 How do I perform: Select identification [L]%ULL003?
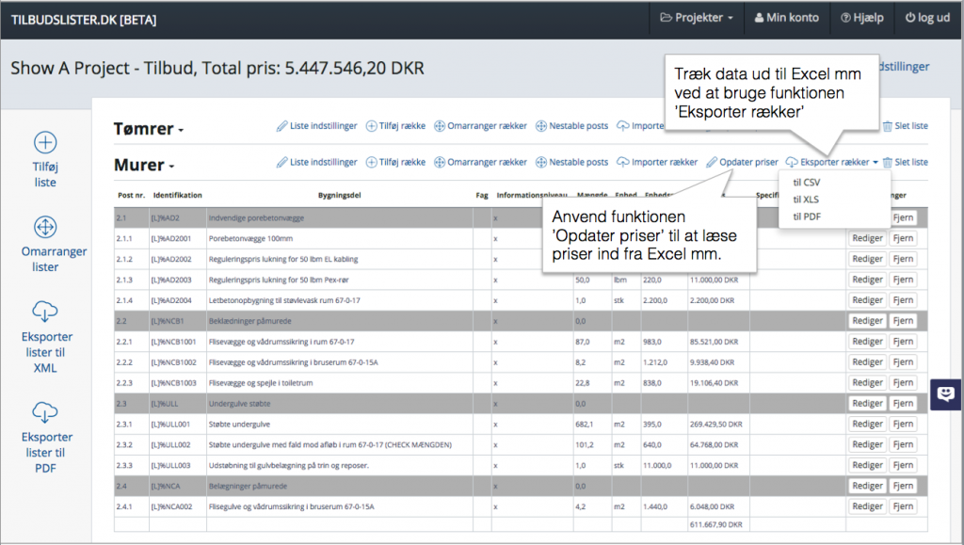(170, 466)
